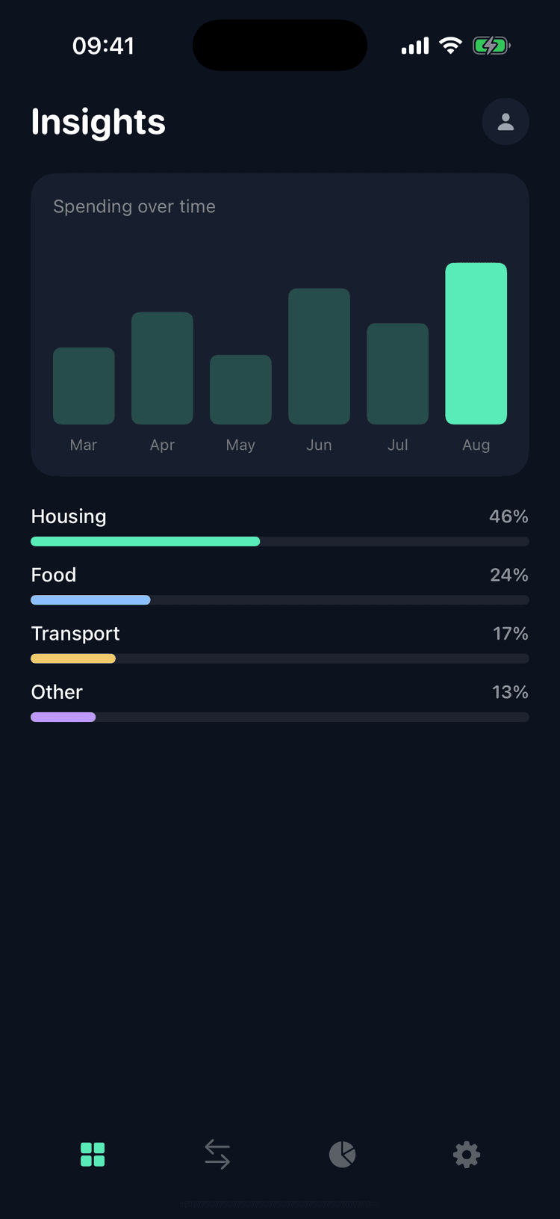Tap the battery charging status icon
Screen dimensions: 560x1219
click(x=491, y=46)
